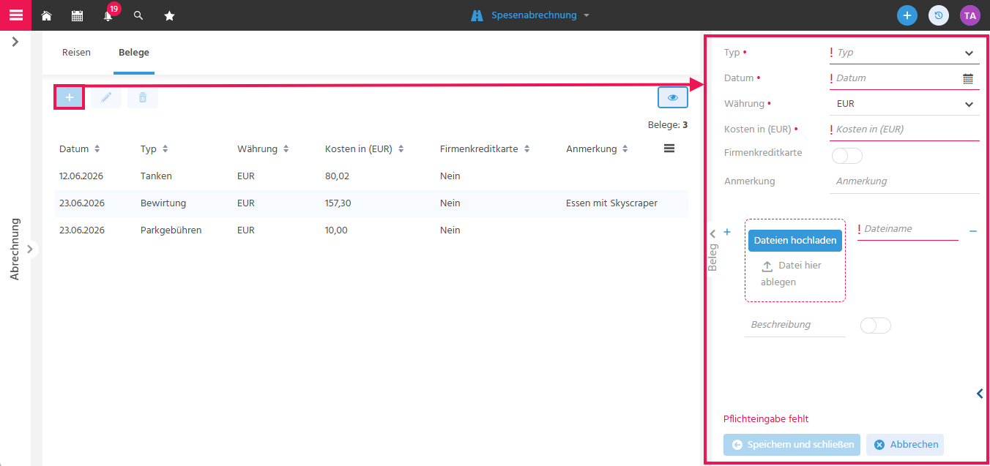The width and height of the screenshot is (990, 466).
Task: Open the history clock icon
Action: point(939,15)
